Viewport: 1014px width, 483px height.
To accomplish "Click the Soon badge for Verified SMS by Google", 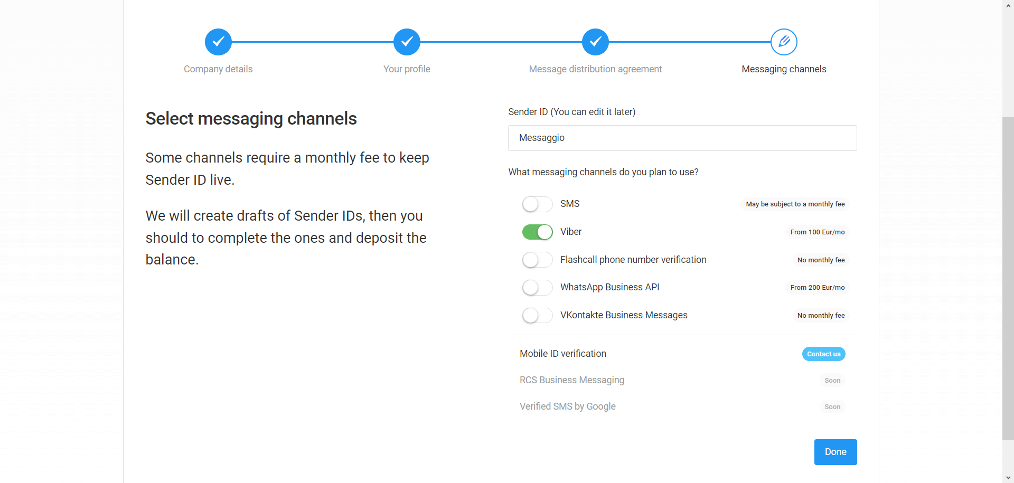I will point(832,407).
